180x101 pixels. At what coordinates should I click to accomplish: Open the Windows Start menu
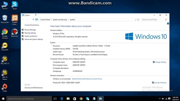click(3, 98)
